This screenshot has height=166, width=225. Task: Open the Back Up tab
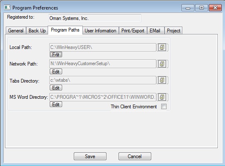pyautogui.click(x=37, y=31)
